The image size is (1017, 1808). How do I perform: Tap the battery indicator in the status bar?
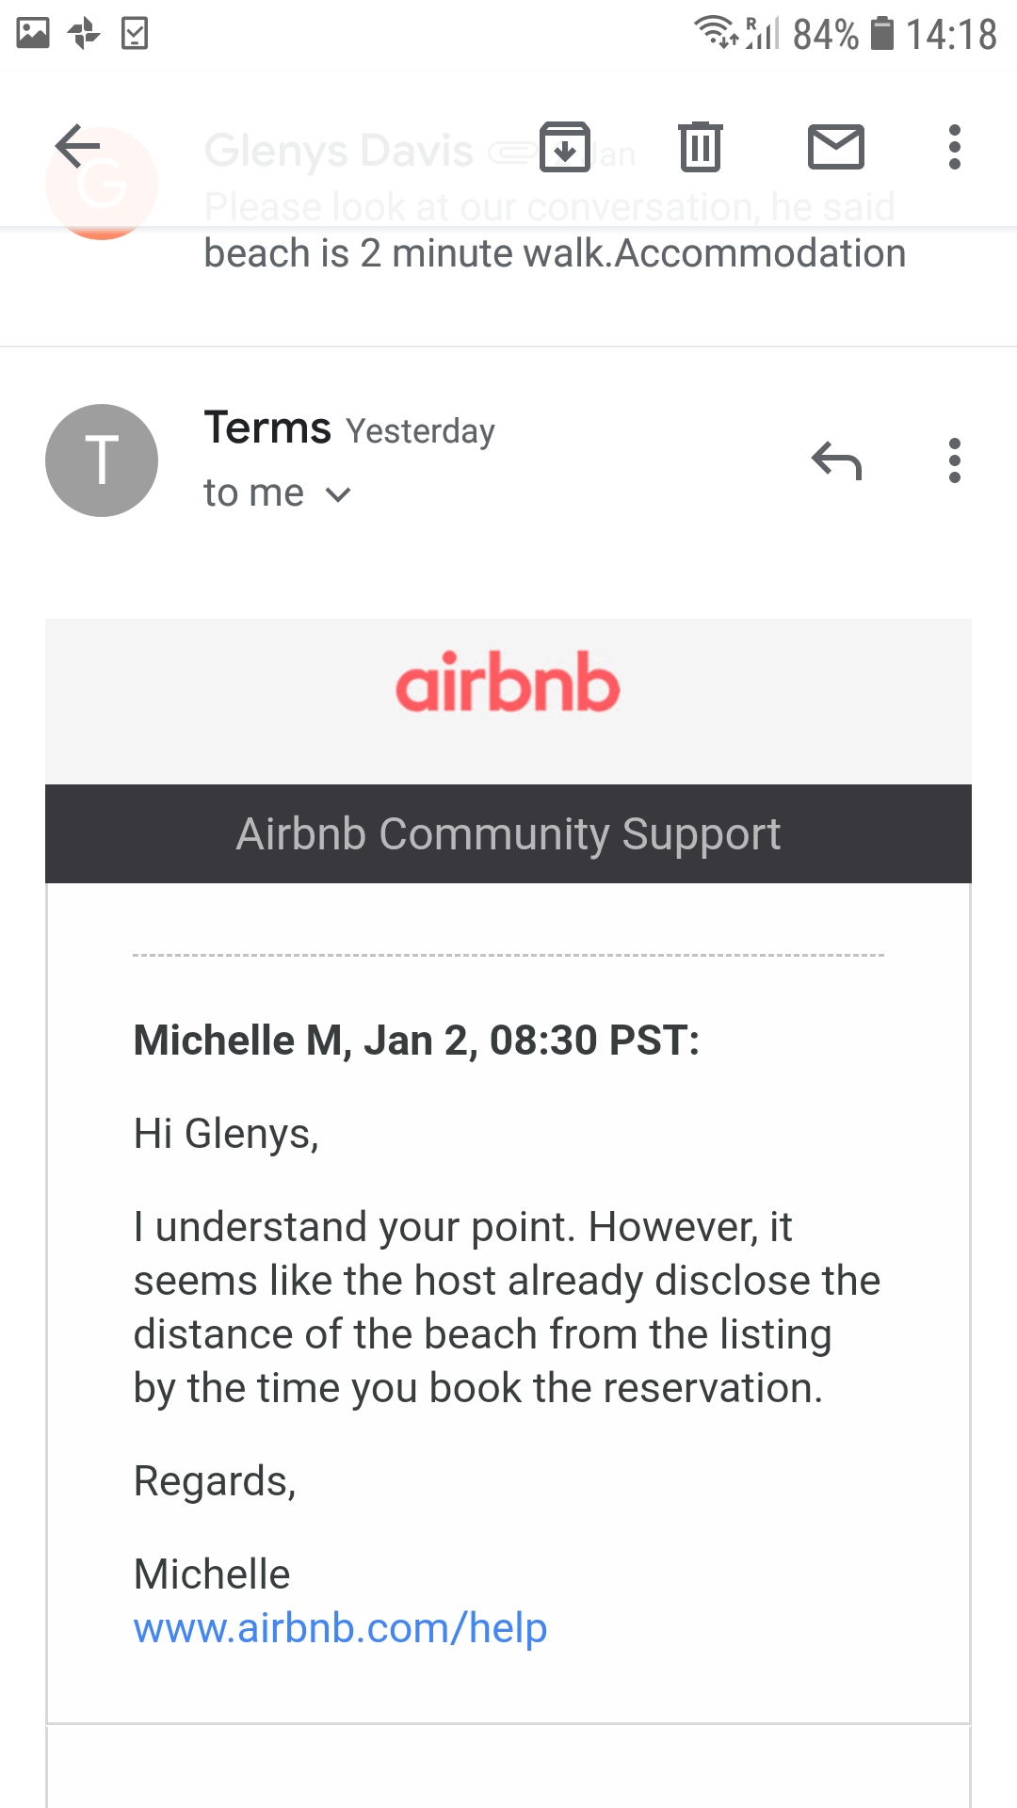click(x=881, y=33)
